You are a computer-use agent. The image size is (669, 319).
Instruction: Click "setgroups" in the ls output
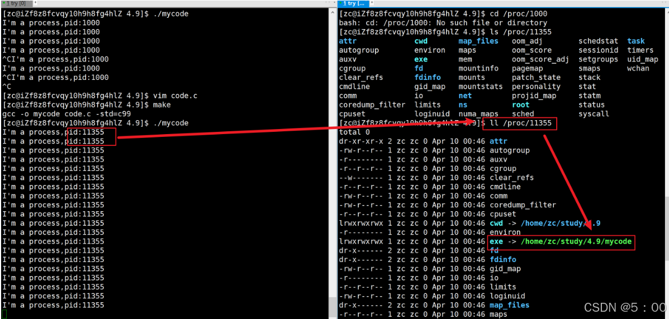click(x=598, y=60)
